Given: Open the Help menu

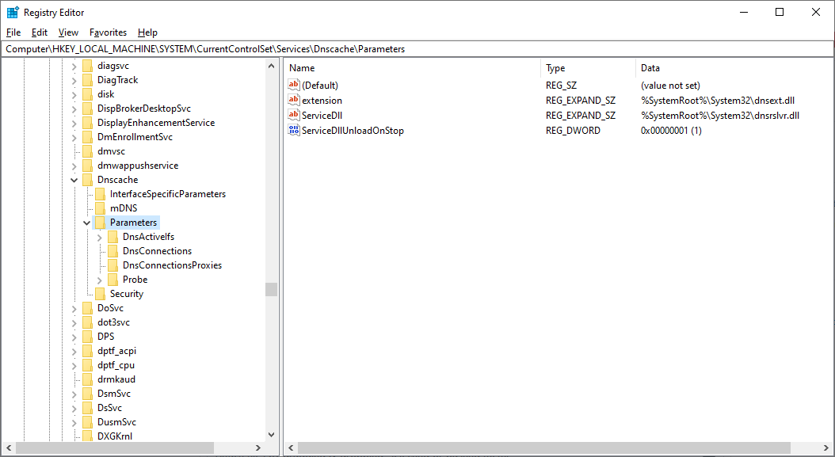Looking at the screenshot, I should click(147, 32).
